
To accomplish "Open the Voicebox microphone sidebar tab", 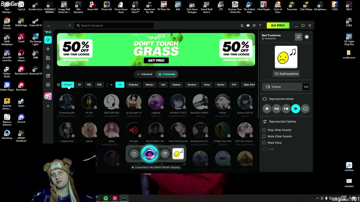I will pyautogui.click(x=48, y=40).
